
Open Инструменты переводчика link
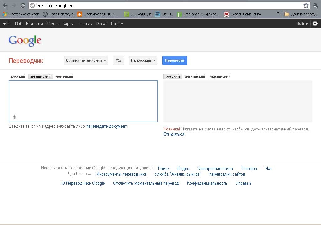(122, 174)
